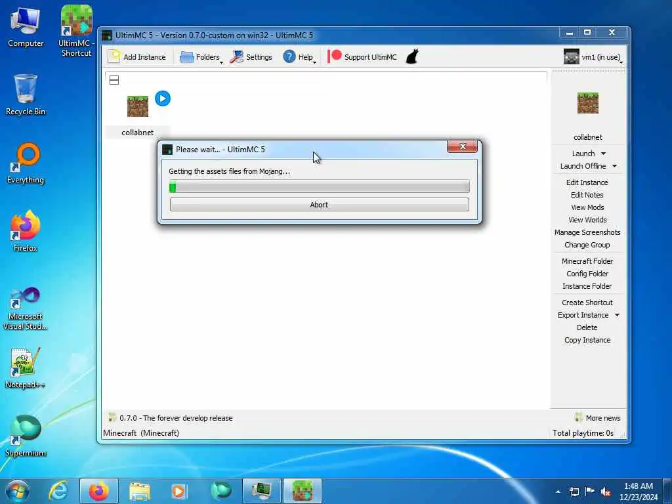Open Action Center flag icon
This screenshot has width=672, height=504.
coord(590,492)
